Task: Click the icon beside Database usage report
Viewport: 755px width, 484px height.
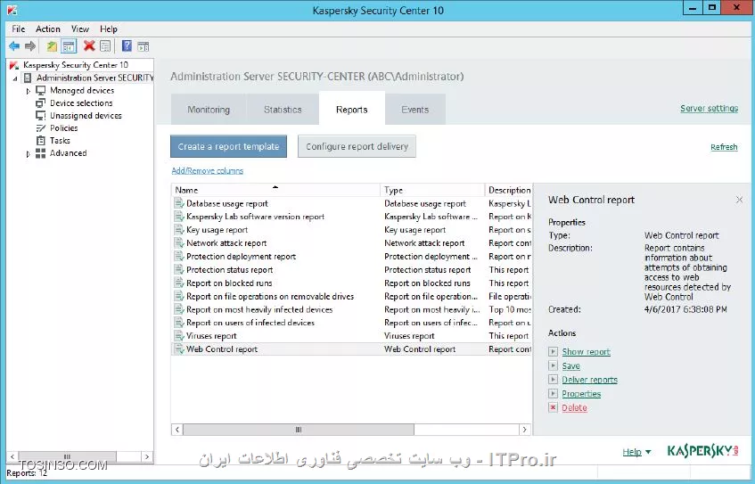Action: [179, 203]
